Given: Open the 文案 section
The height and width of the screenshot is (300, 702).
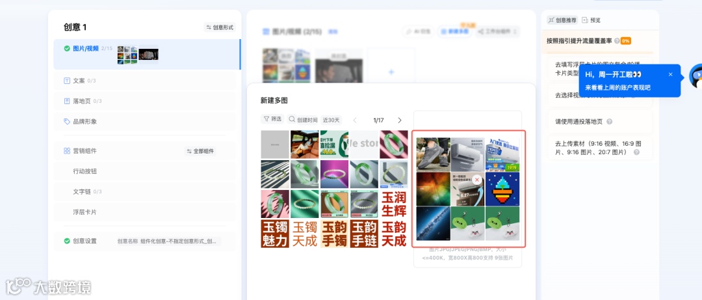Looking at the screenshot, I should pyautogui.click(x=144, y=81).
